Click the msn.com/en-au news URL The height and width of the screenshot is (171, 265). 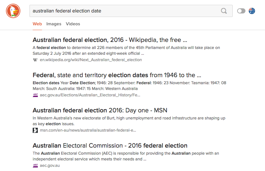(x=88, y=130)
